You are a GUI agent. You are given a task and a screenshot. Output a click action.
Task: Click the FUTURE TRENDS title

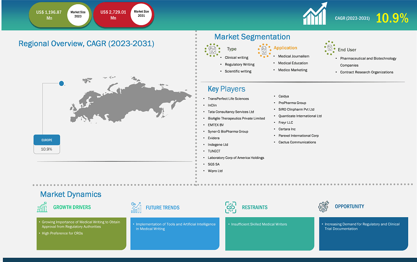pyautogui.click(x=162, y=208)
